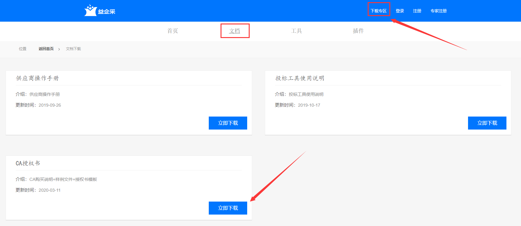Switch to the 首页 tab
This screenshot has width=521, height=226.
click(x=173, y=31)
